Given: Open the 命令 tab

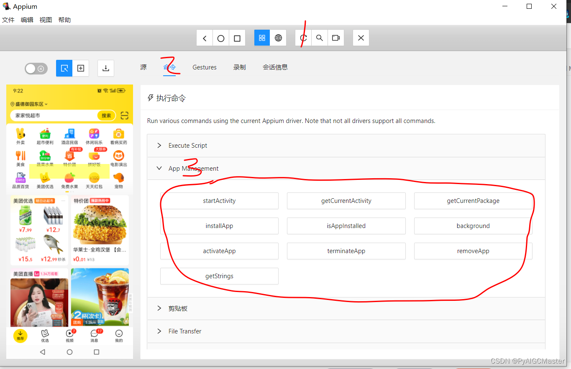Looking at the screenshot, I should 169,67.
